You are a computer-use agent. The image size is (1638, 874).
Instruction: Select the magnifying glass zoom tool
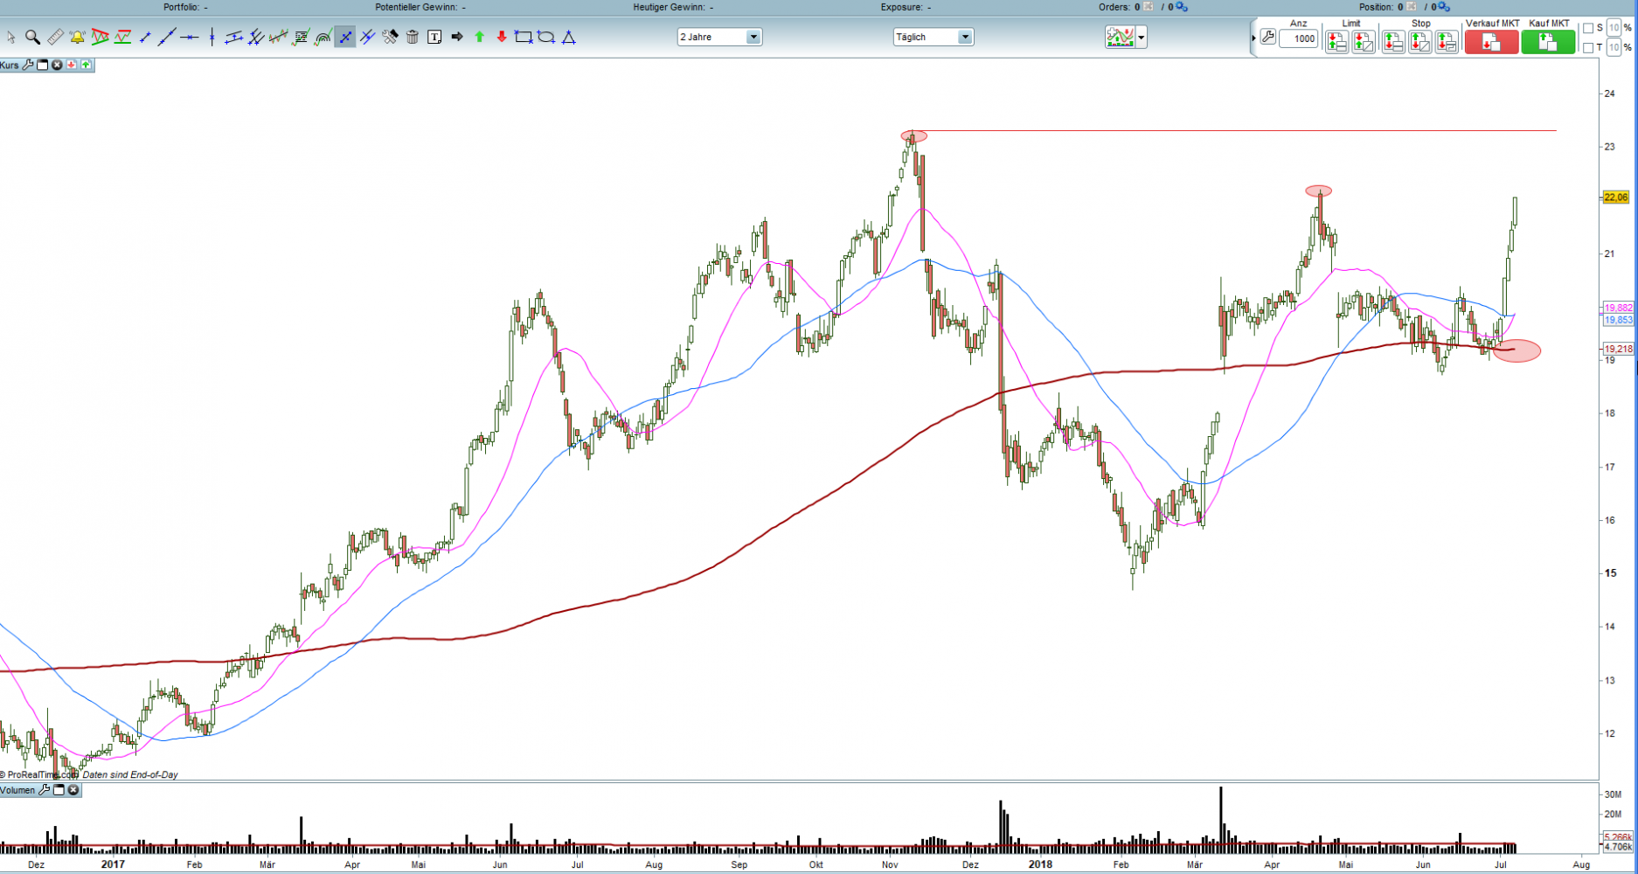pos(32,37)
